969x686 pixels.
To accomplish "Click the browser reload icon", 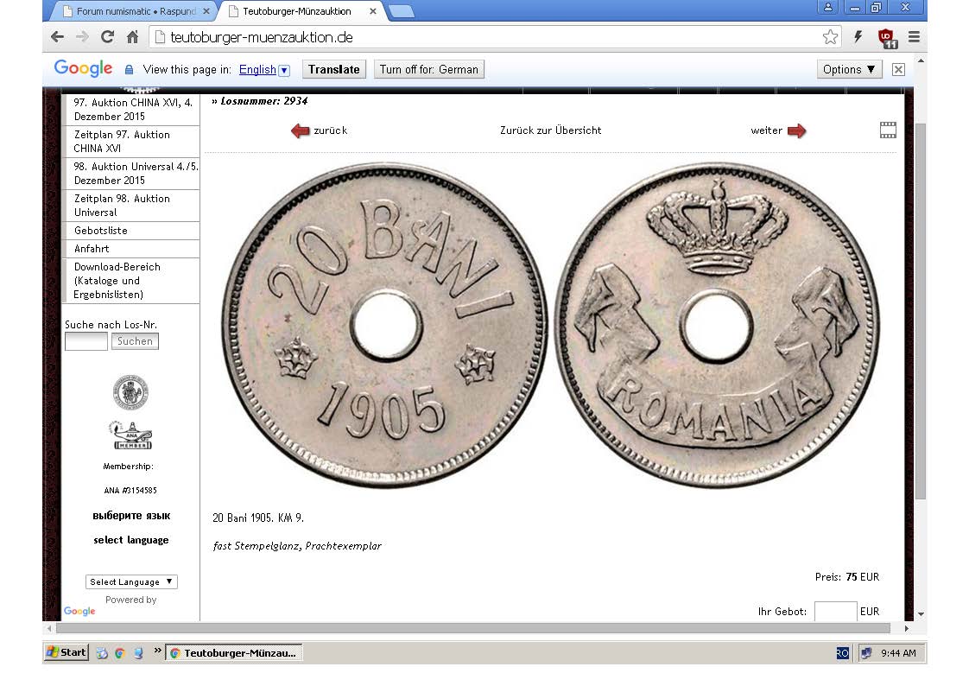I will 107,37.
